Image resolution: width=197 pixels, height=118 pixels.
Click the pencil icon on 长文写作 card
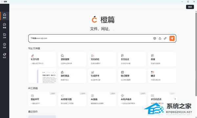coord(33,56)
